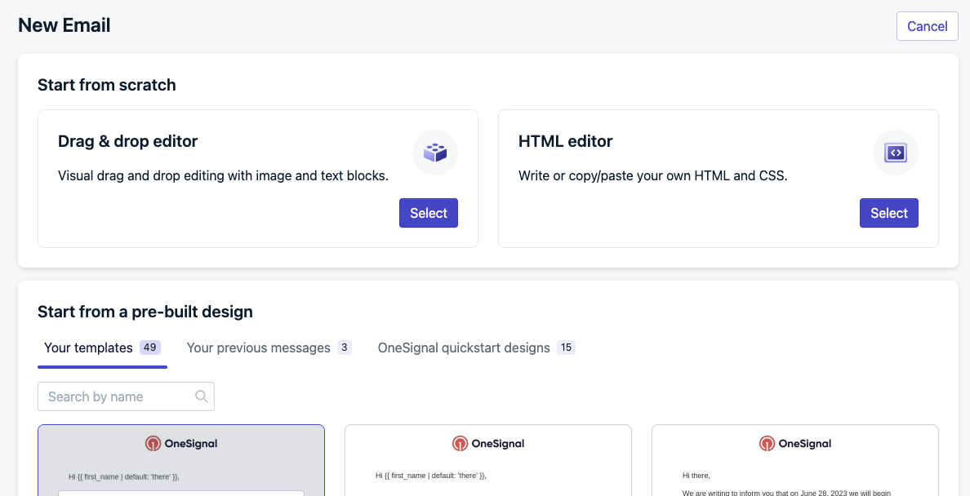Click the Start from a pre-built design heading
This screenshot has height=496, width=970.
145,311
